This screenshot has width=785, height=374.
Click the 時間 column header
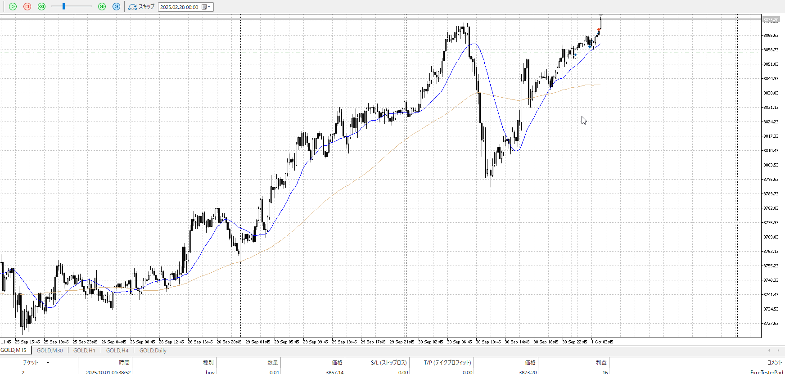[x=124, y=363]
